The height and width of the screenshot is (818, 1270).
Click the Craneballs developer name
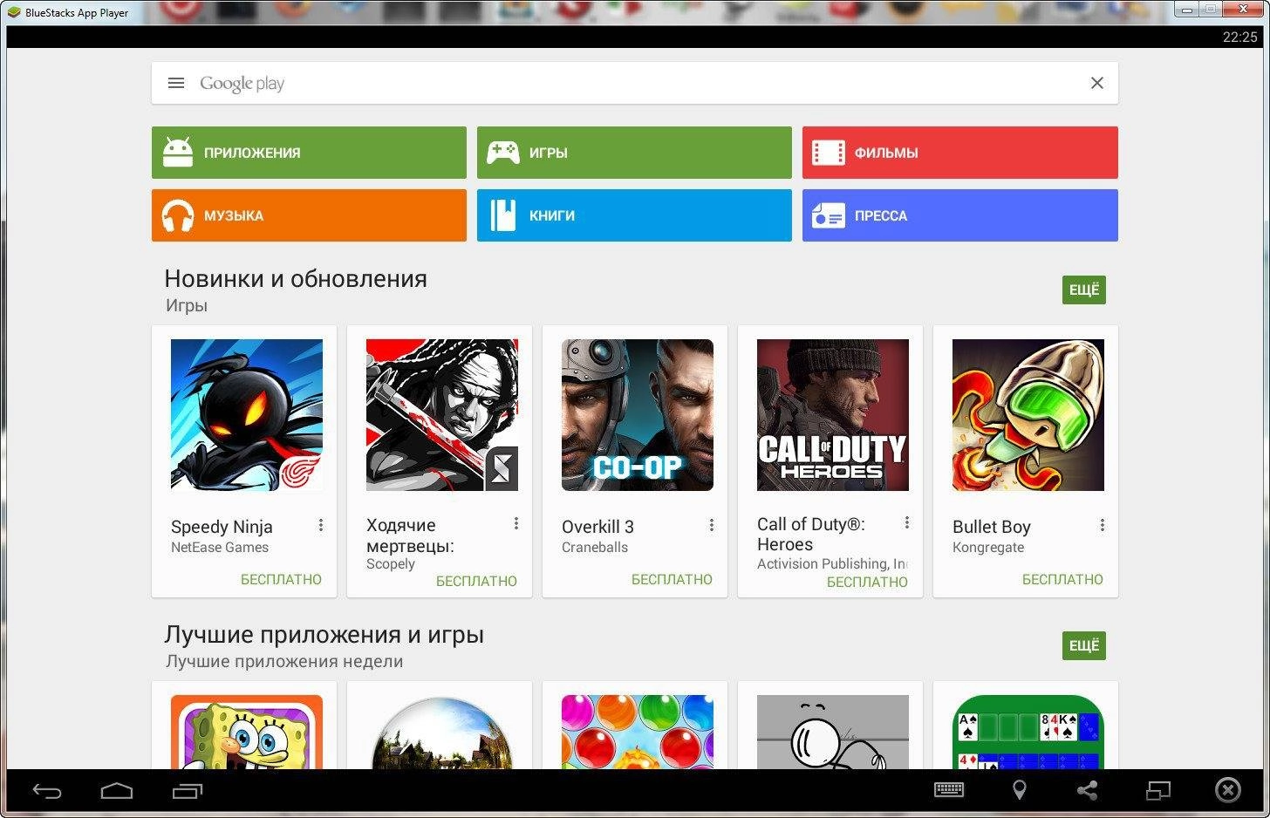(x=595, y=548)
